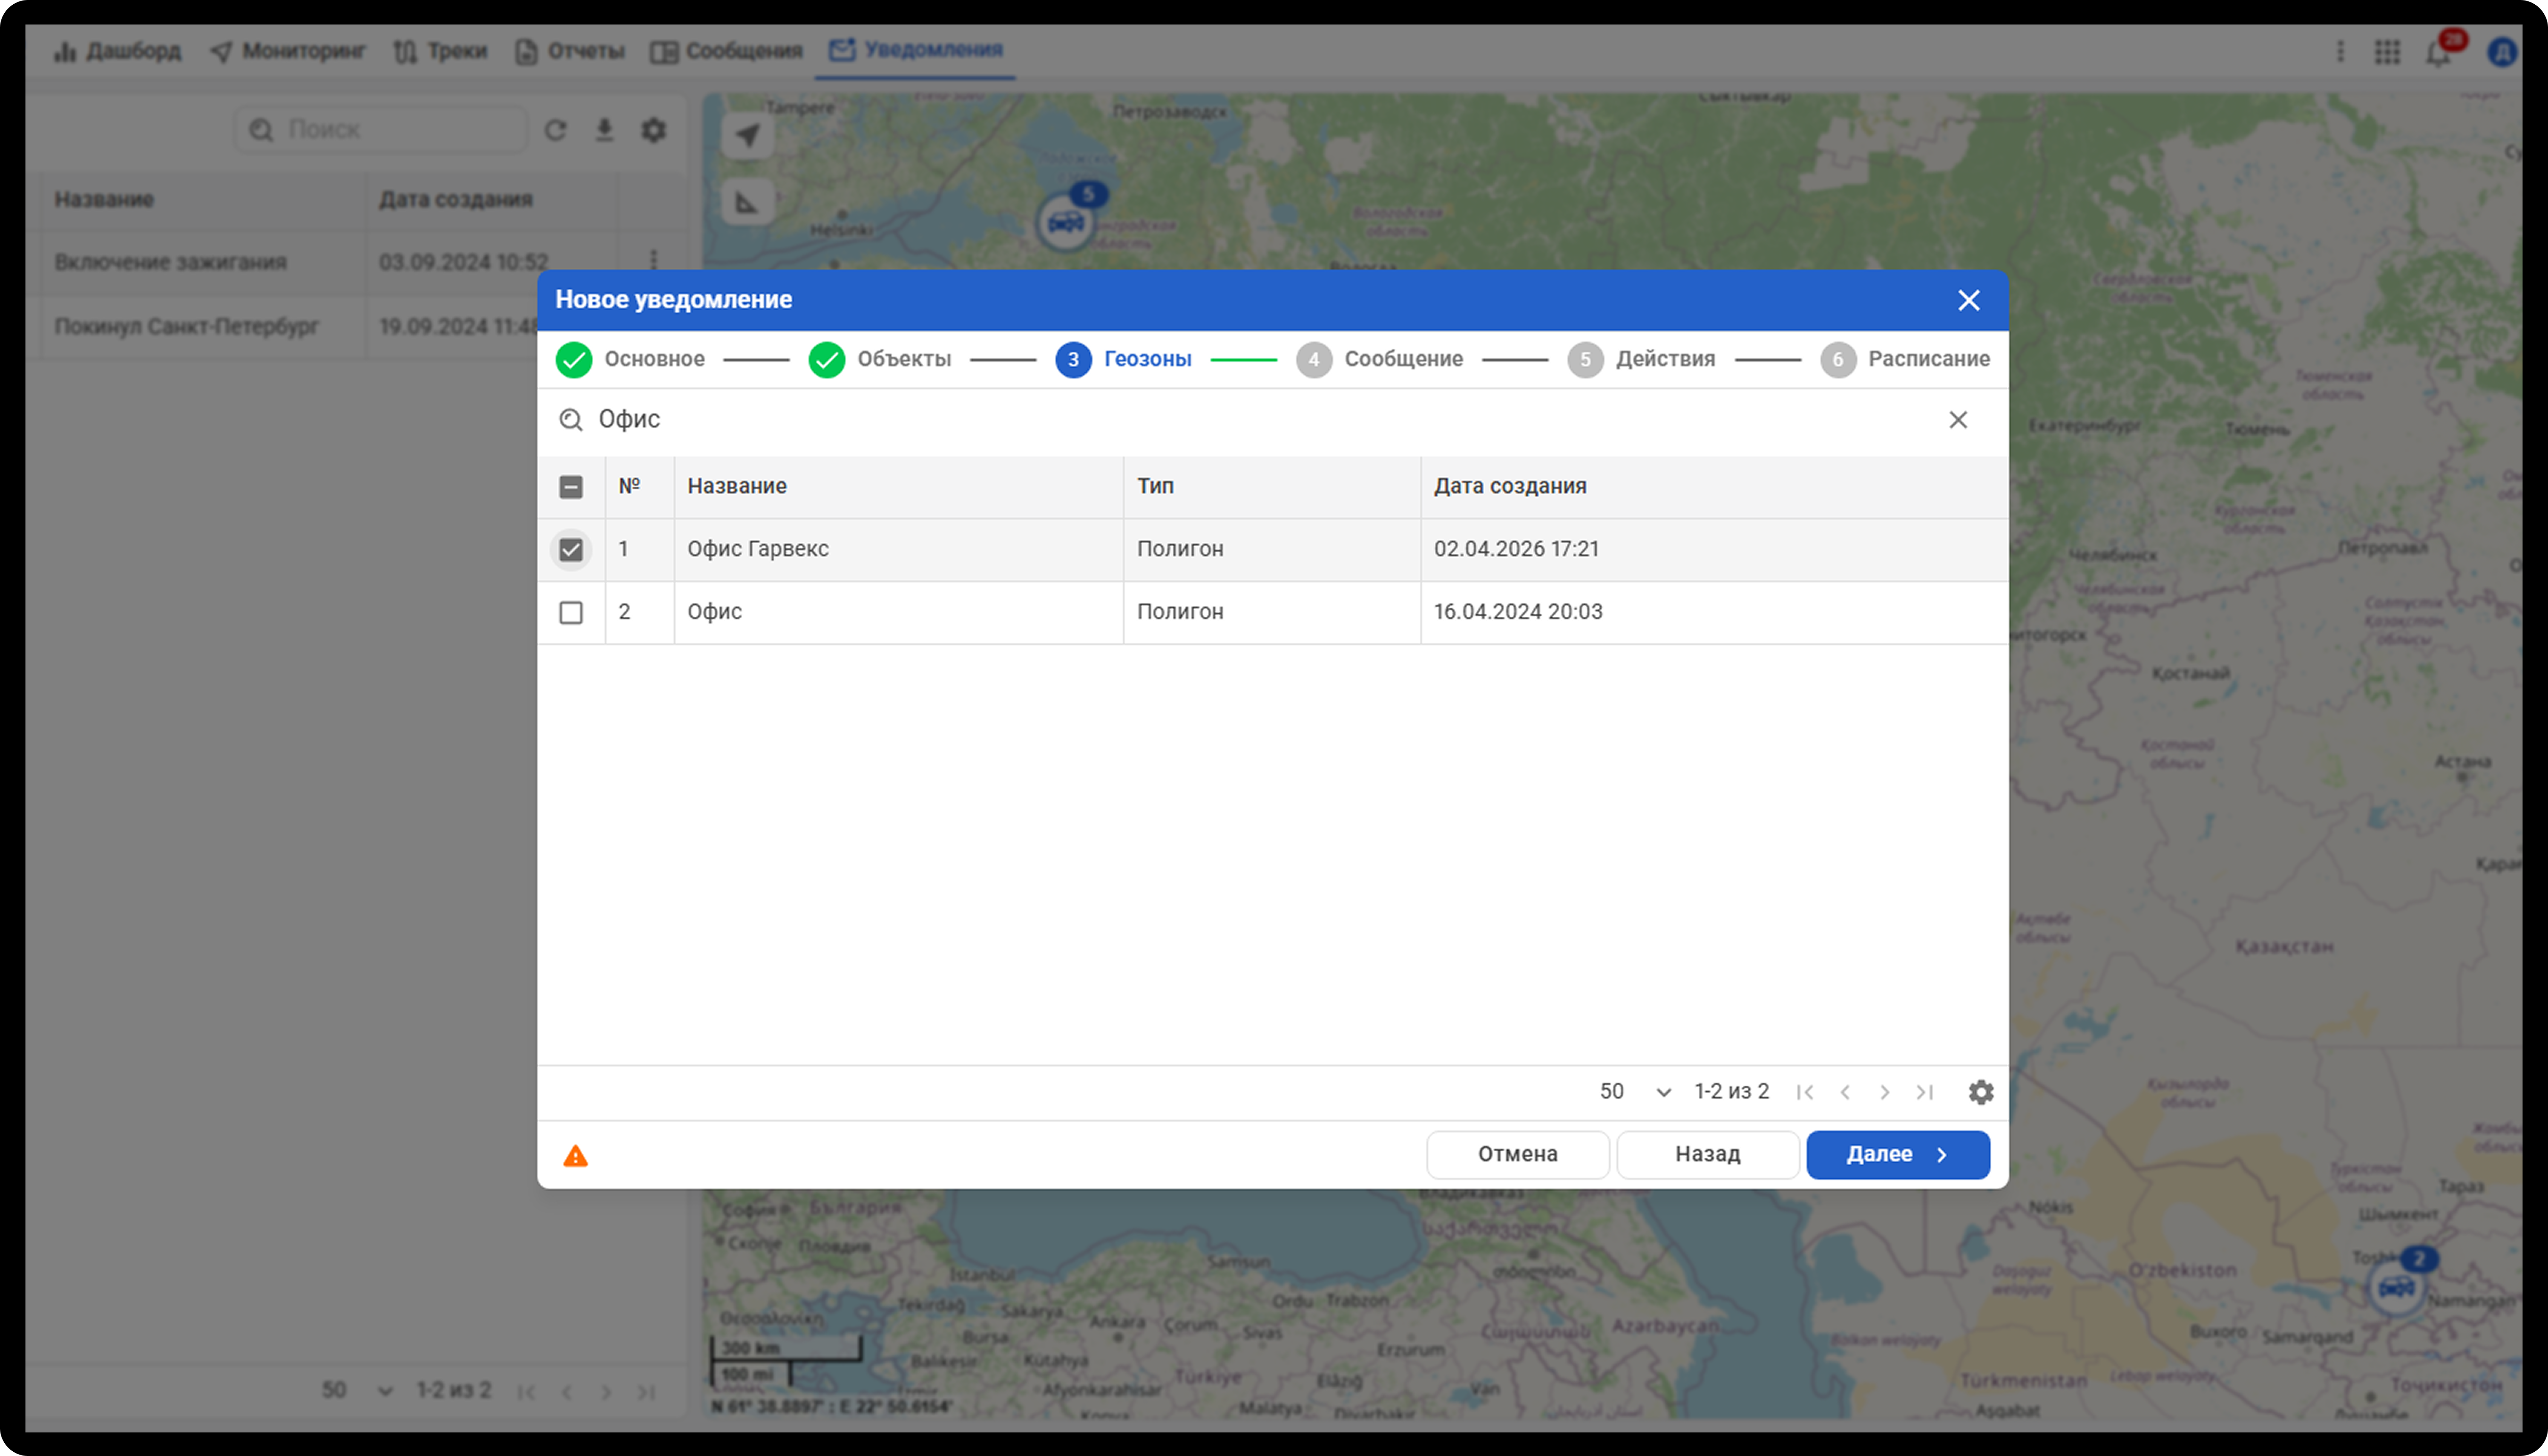Open geozone table settings gear in dialog
The height and width of the screenshot is (1456, 2548).
coord(1981,1092)
